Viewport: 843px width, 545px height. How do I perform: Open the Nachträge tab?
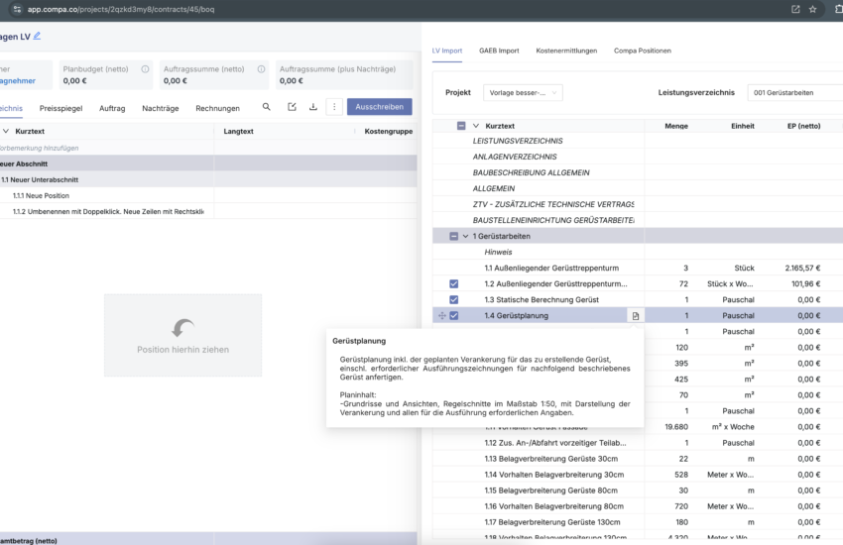coord(161,108)
